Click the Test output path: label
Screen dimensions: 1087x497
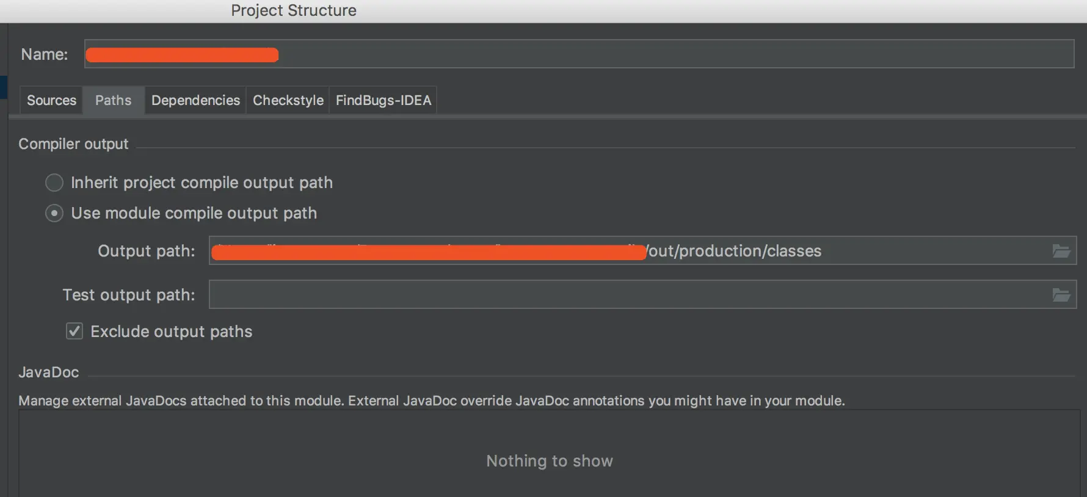click(x=129, y=295)
